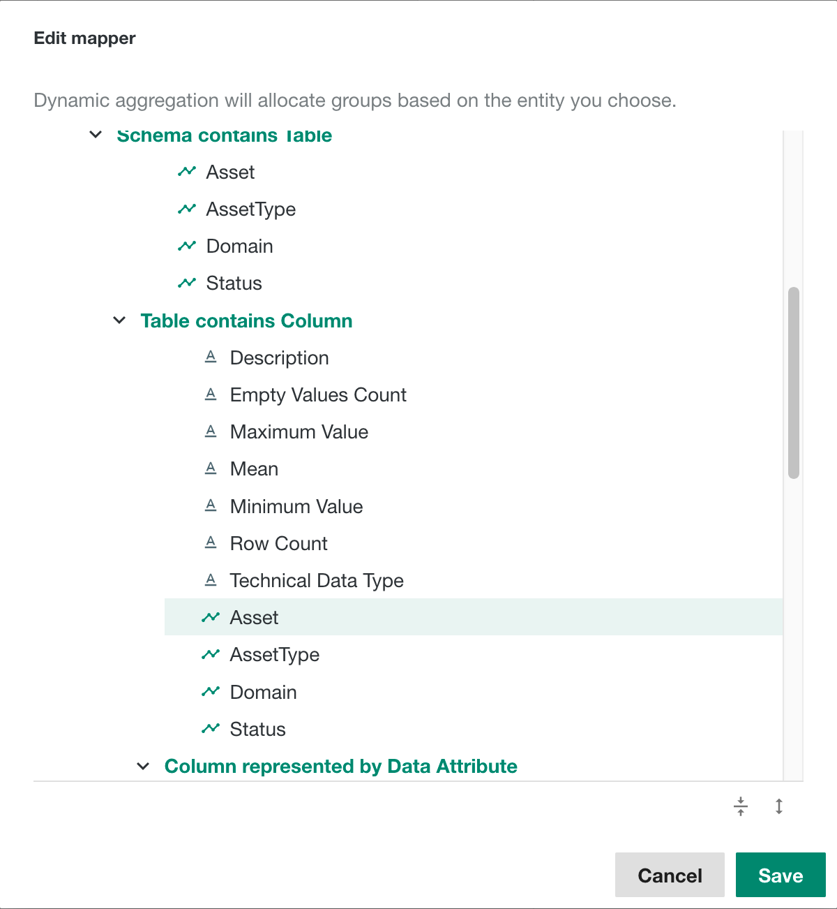The width and height of the screenshot is (837, 909).
Task: Select AssetType under Schema contains Table
Action: coord(251,209)
